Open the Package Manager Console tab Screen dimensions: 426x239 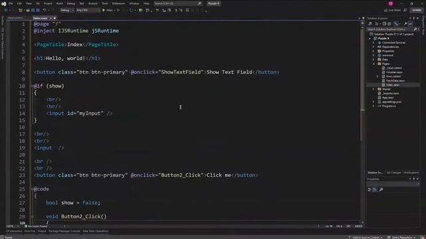(65, 231)
